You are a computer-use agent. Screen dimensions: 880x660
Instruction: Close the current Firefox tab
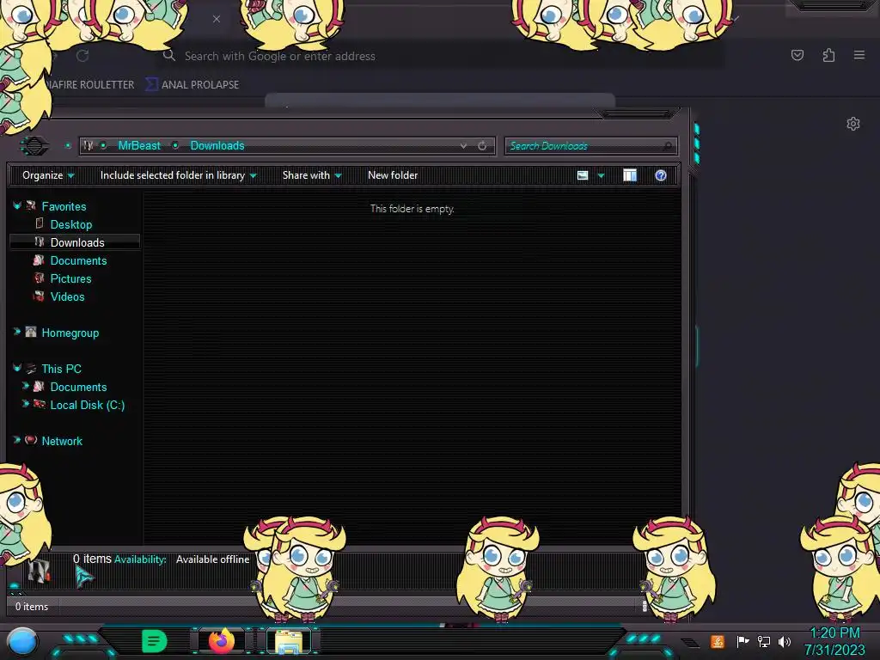click(217, 19)
